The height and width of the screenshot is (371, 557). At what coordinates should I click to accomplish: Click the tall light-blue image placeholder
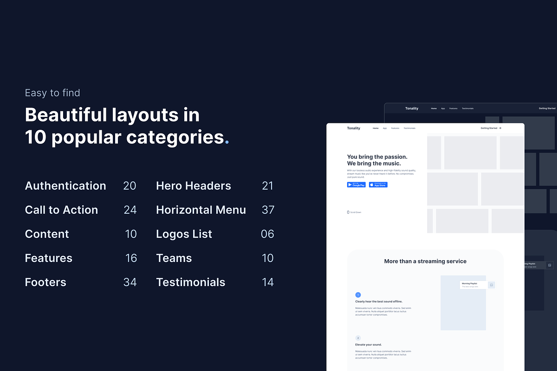pos(463,303)
